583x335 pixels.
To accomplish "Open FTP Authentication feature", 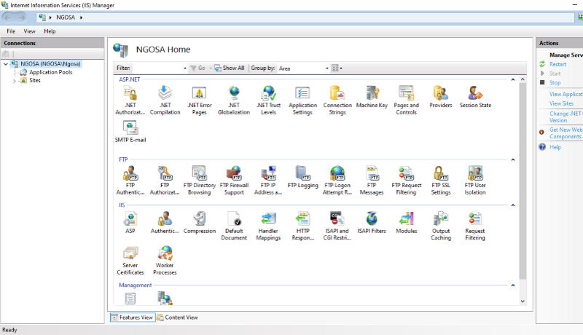I will [x=130, y=181].
